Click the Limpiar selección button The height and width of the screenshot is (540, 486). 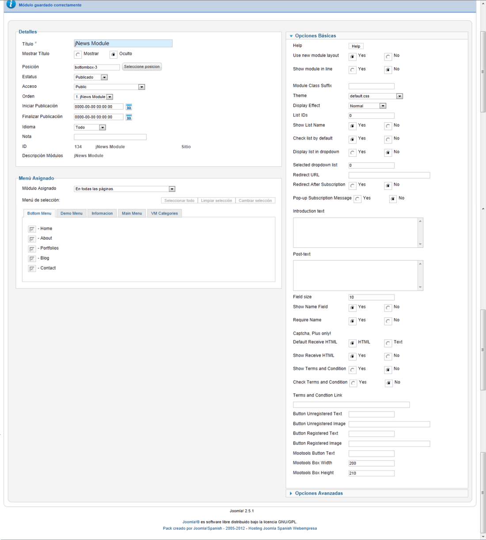click(216, 200)
